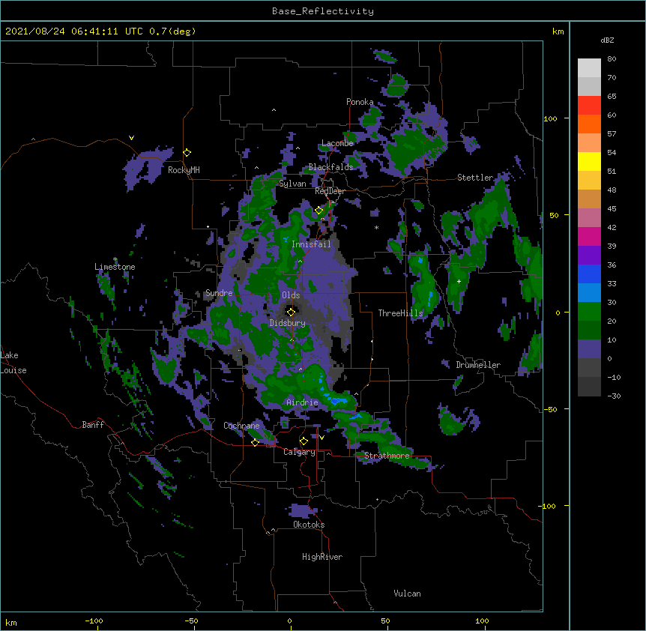Click the Innisfail city label
The height and width of the screenshot is (631, 646).
point(311,244)
